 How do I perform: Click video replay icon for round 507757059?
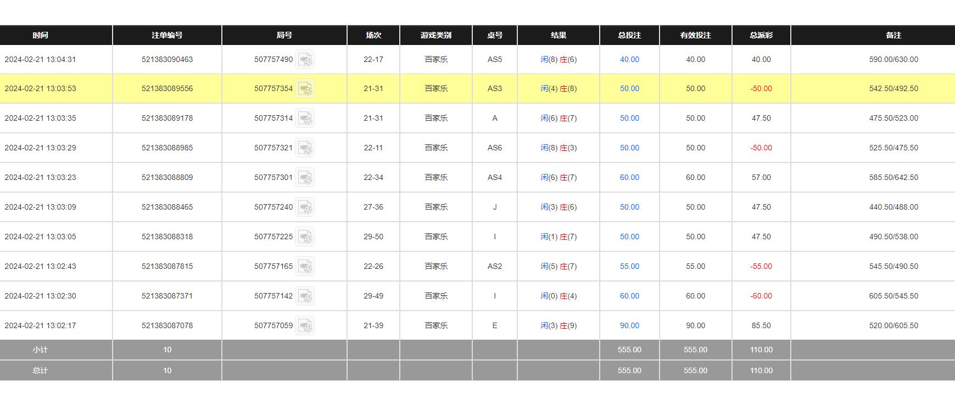[x=305, y=325]
